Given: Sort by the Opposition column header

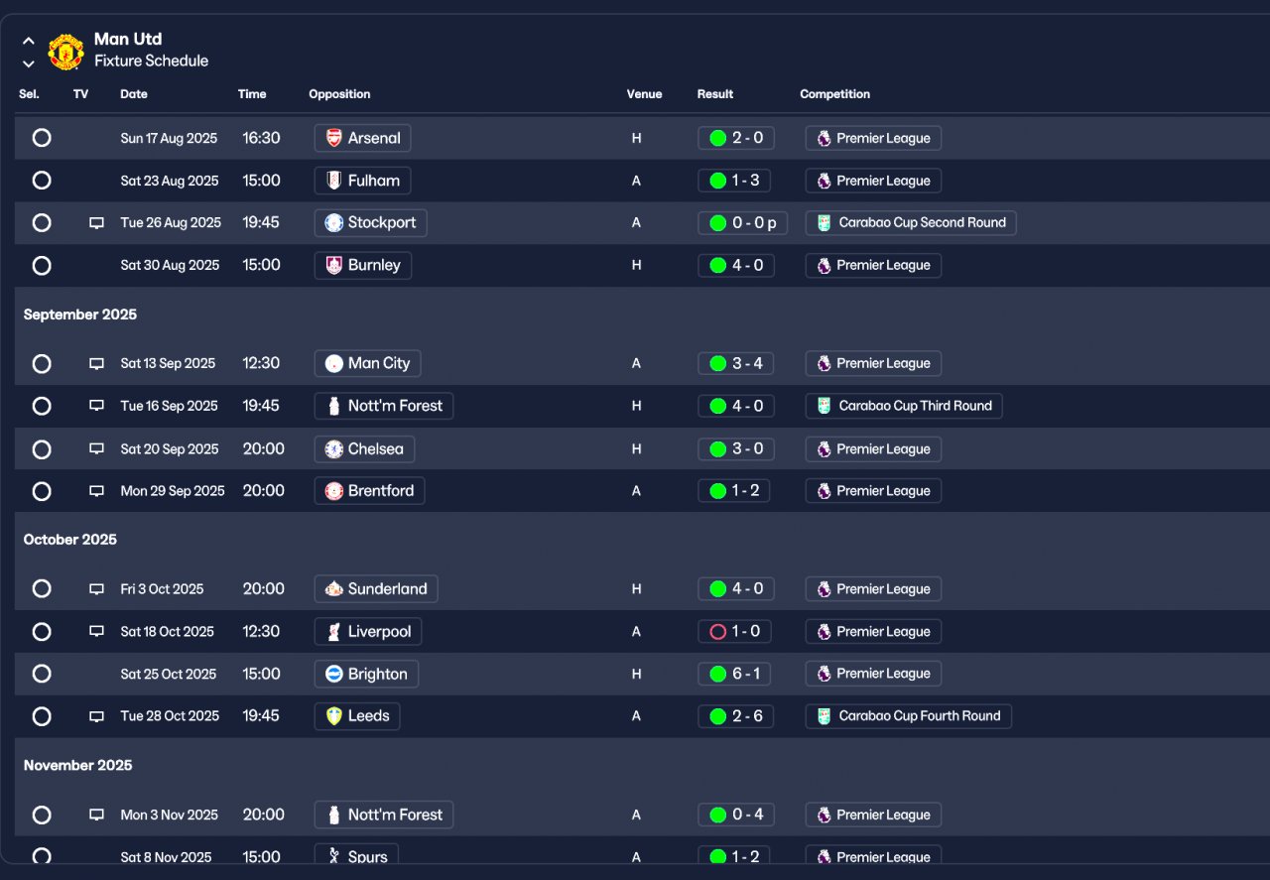Looking at the screenshot, I should pos(339,94).
